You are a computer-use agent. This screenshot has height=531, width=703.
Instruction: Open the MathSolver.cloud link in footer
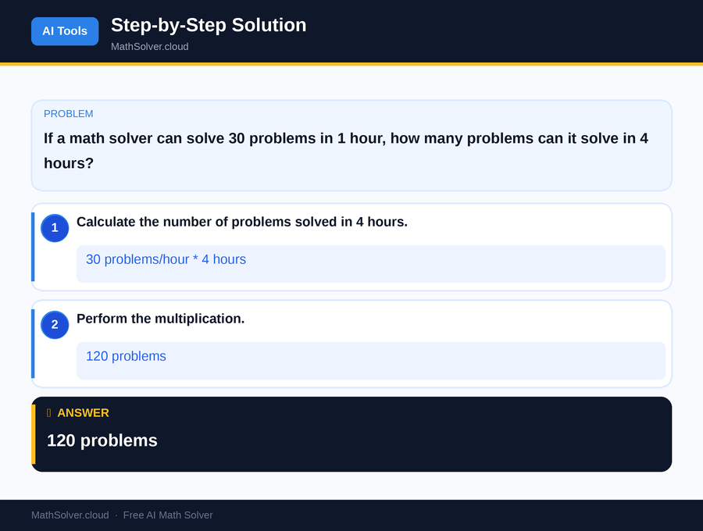pyautogui.click(x=70, y=515)
